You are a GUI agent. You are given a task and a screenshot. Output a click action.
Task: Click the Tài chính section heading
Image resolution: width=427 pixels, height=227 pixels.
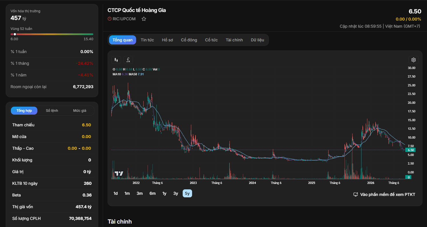(120, 222)
